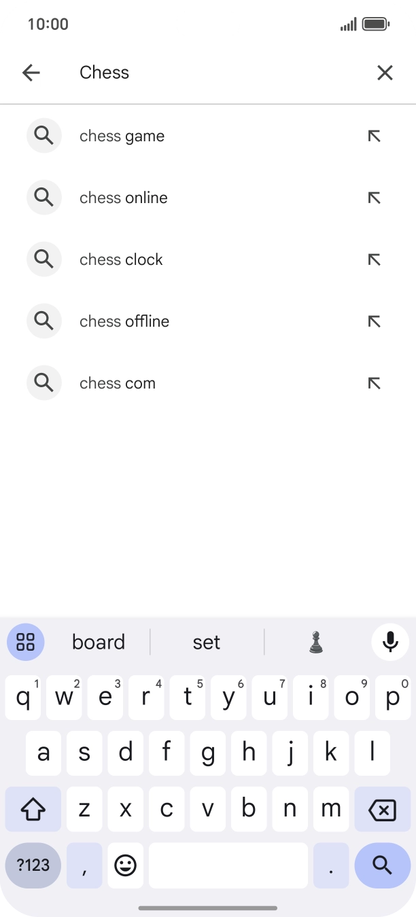Choose the word suggestion board
This screenshot has height=917, width=416.
pyautogui.click(x=98, y=641)
